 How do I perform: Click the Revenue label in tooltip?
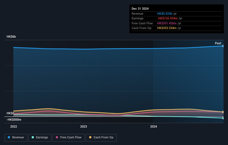tap(137, 14)
